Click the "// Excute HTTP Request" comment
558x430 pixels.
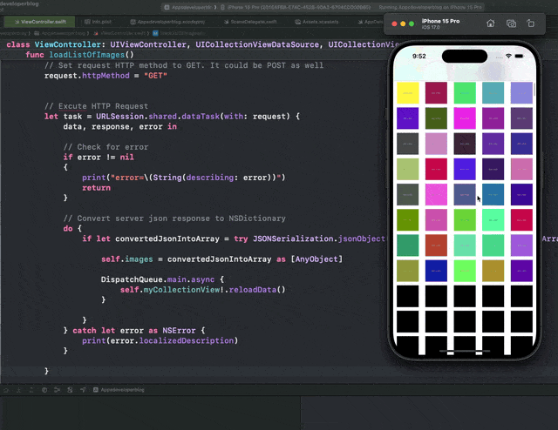pos(96,106)
